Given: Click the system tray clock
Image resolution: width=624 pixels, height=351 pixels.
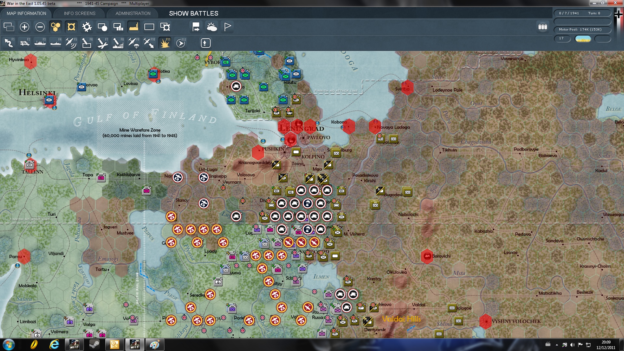Looking at the screenshot, I should point(606,344).
